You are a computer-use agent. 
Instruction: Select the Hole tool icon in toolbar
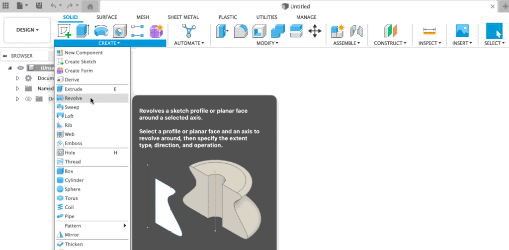click(120, 31)
